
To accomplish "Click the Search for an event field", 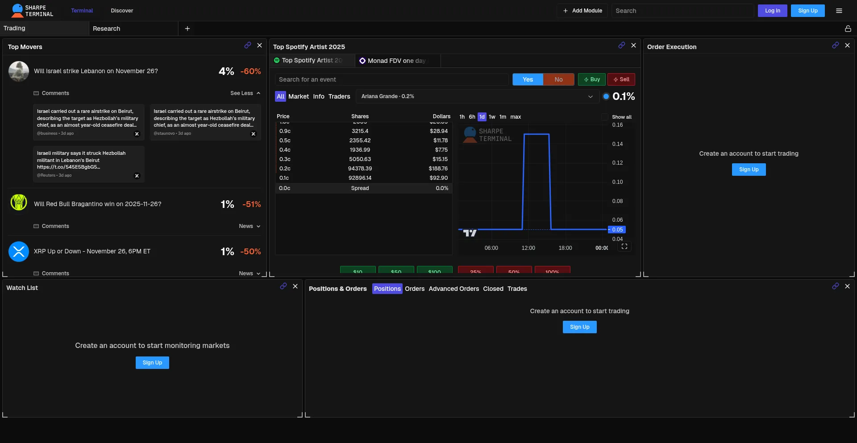I will tap(391, 79).
